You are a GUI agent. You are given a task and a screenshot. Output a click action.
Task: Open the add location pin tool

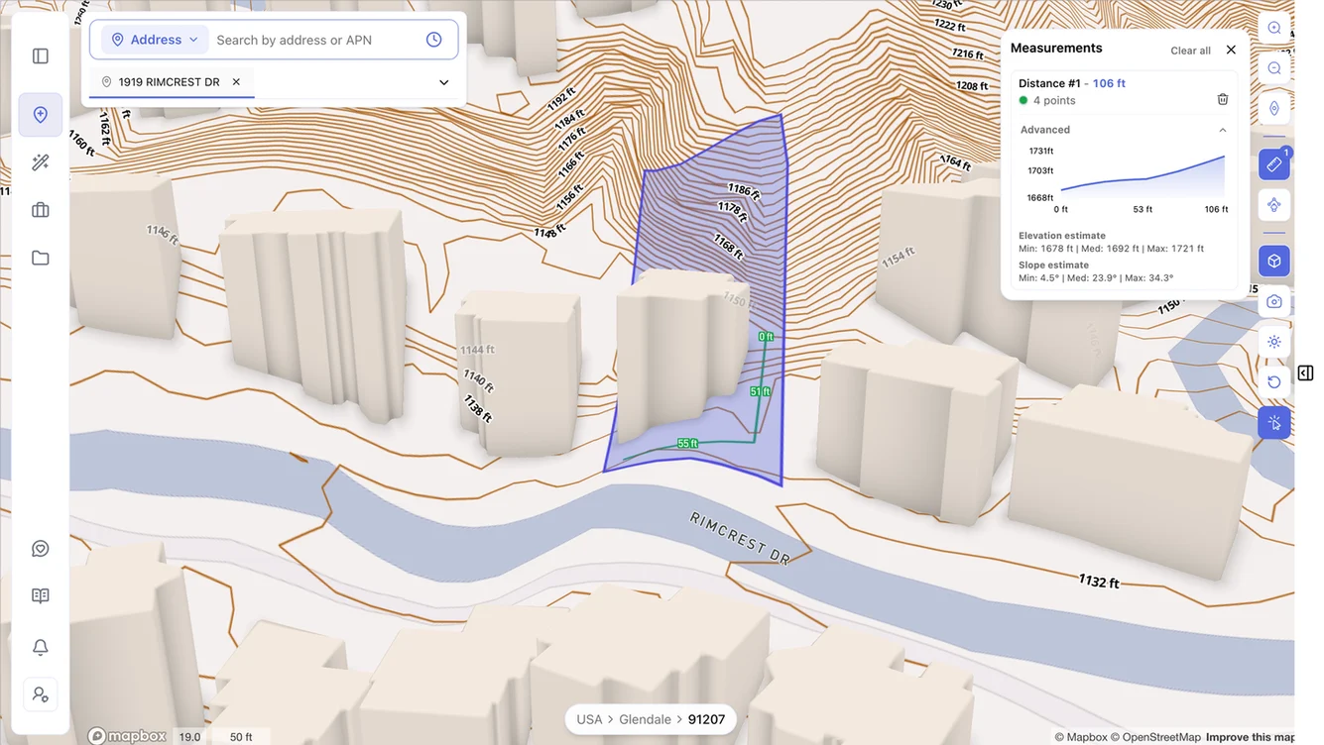click(x=41, y=115)
